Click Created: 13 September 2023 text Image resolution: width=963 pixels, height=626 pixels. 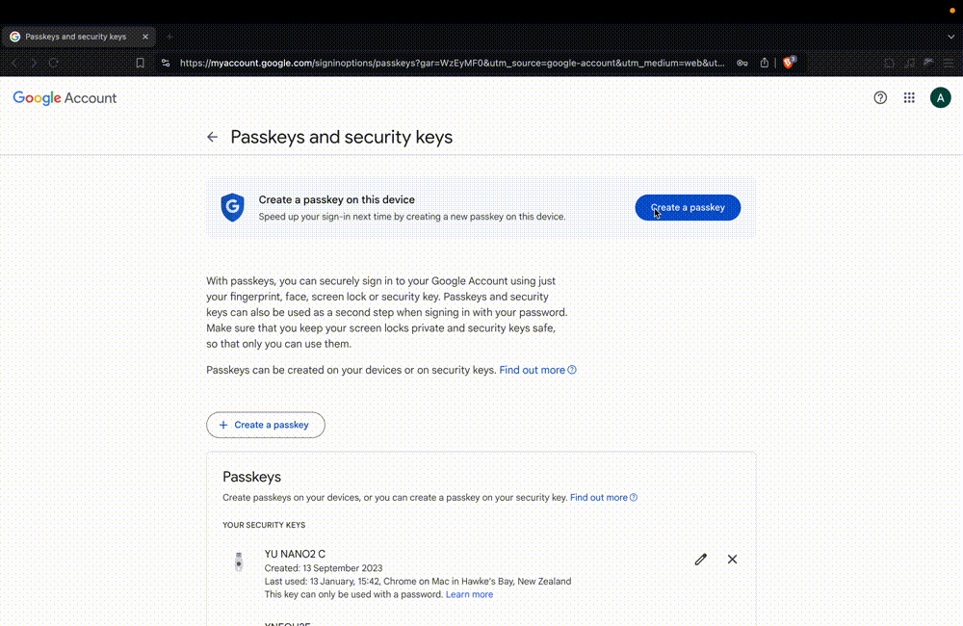coord(324,568)
